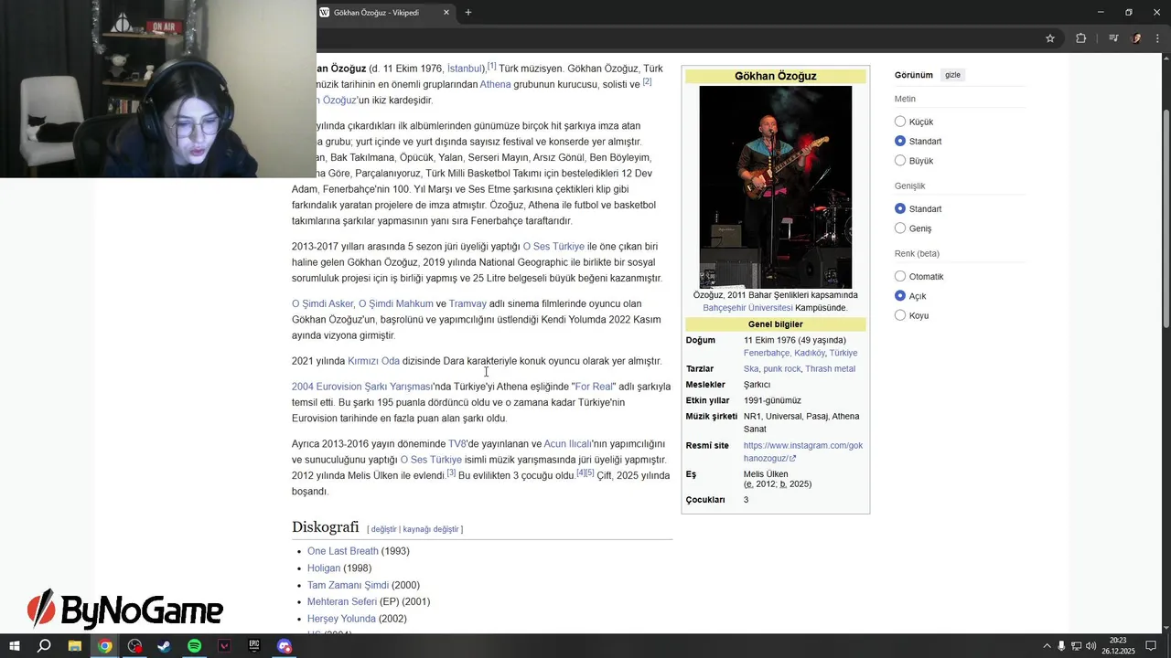Open the media controls playlist icon
Viewport: 1171px width, 658px height.
tap(1112, 38)
